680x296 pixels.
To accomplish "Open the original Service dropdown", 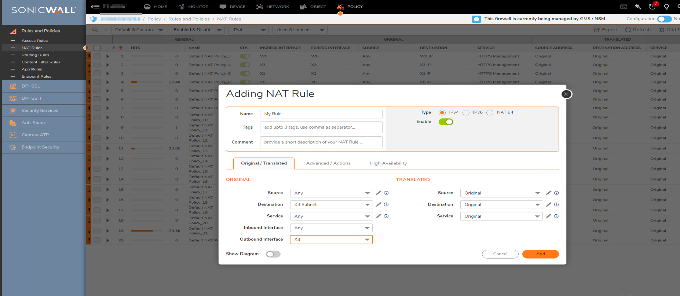I will pos(331,216).
